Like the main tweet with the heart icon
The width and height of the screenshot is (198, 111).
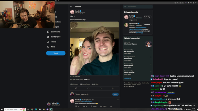coord(101,88)
